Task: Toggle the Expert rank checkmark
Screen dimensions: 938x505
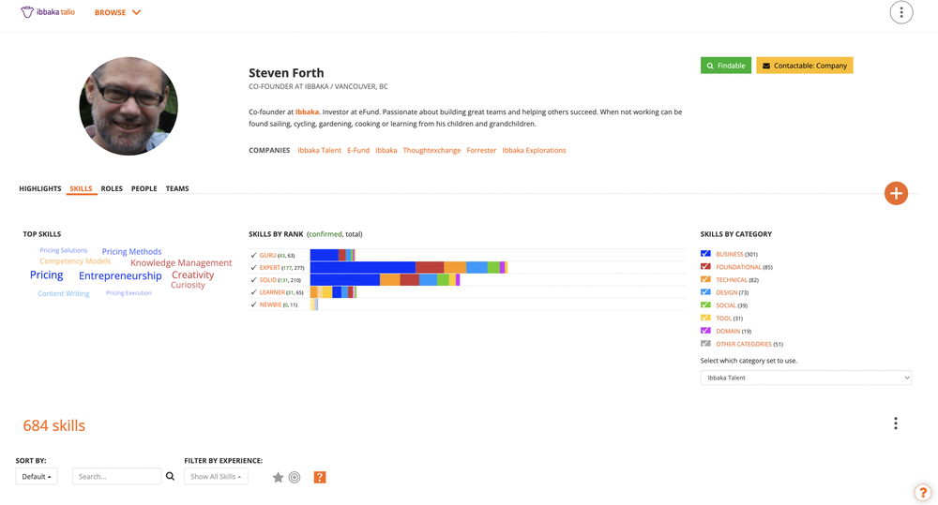Action: (x=253, y=268)
